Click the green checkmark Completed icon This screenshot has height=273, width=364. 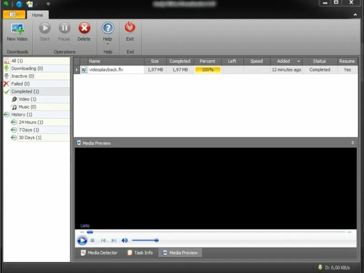tap(6, 91)
